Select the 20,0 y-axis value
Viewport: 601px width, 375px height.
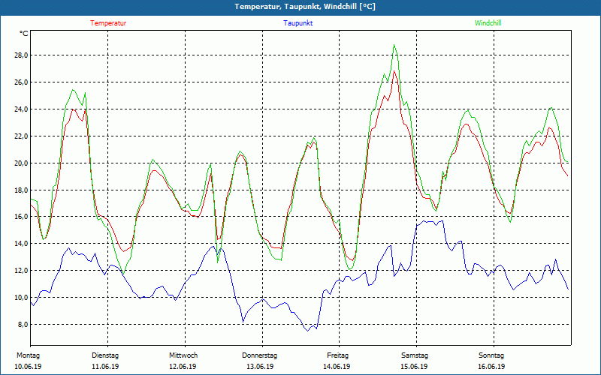21,163
